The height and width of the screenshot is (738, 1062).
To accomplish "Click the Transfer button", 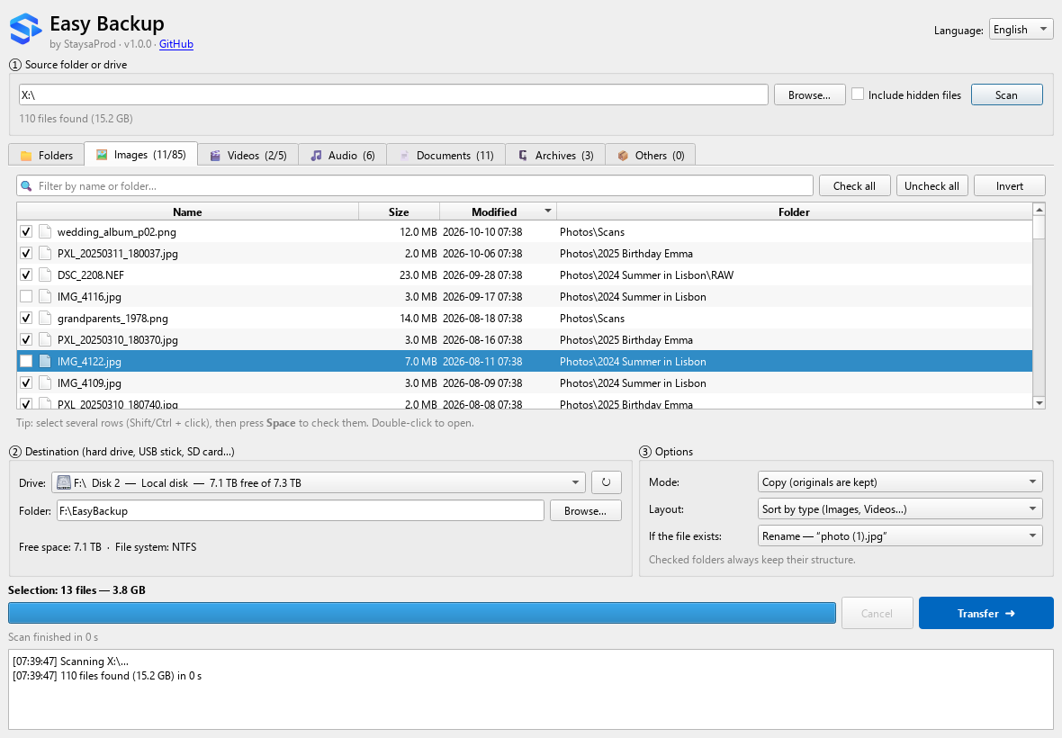I will (986, 614).
